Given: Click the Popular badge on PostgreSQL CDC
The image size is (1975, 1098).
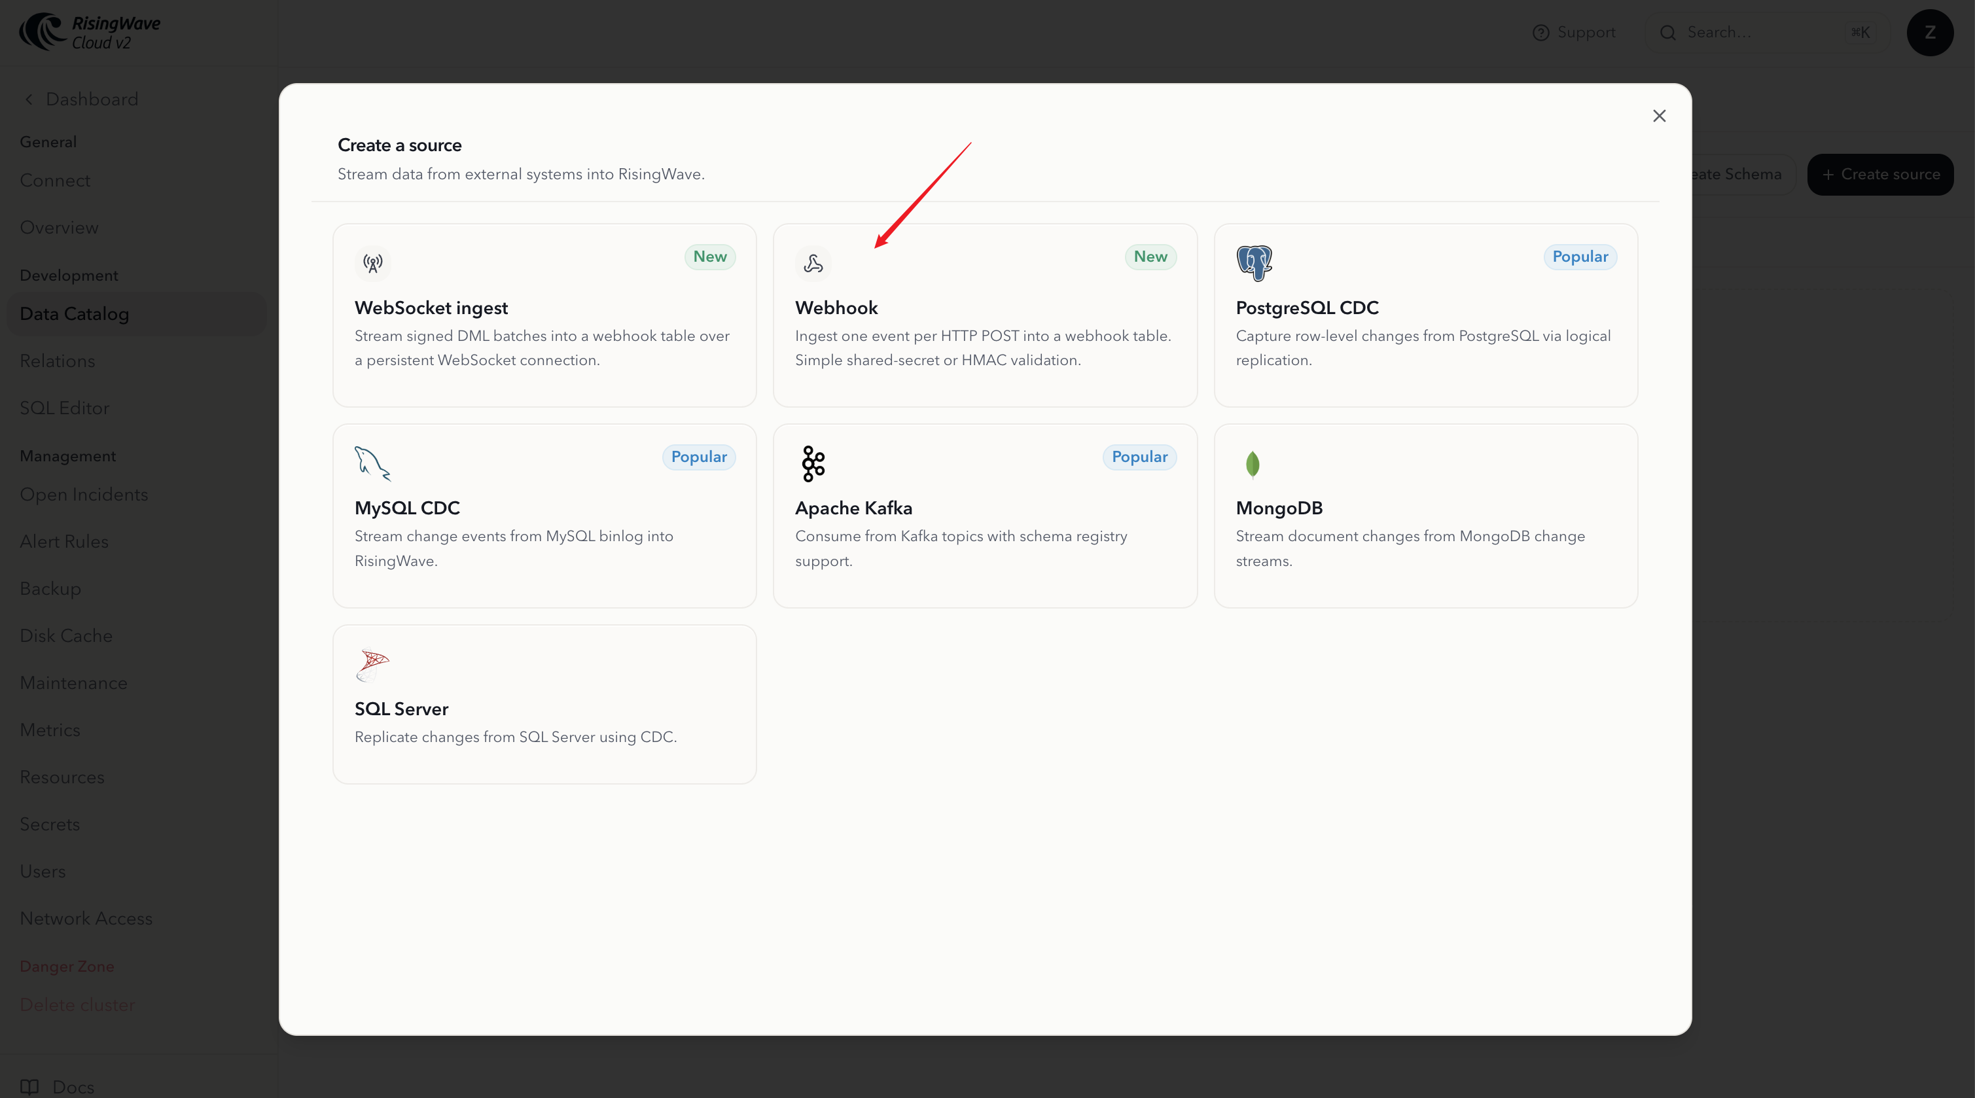Looking at the screenshot, I should pos(1580,257).
